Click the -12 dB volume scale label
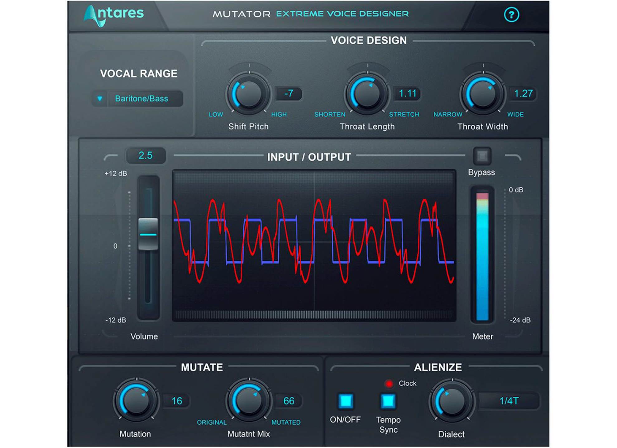 116,320
